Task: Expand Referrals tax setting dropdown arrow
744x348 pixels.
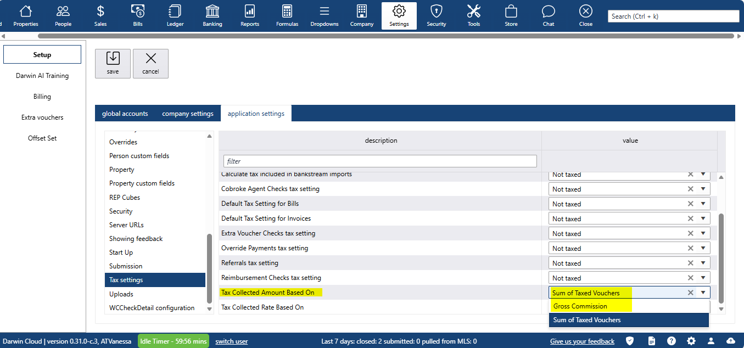Action: (703, 263)
